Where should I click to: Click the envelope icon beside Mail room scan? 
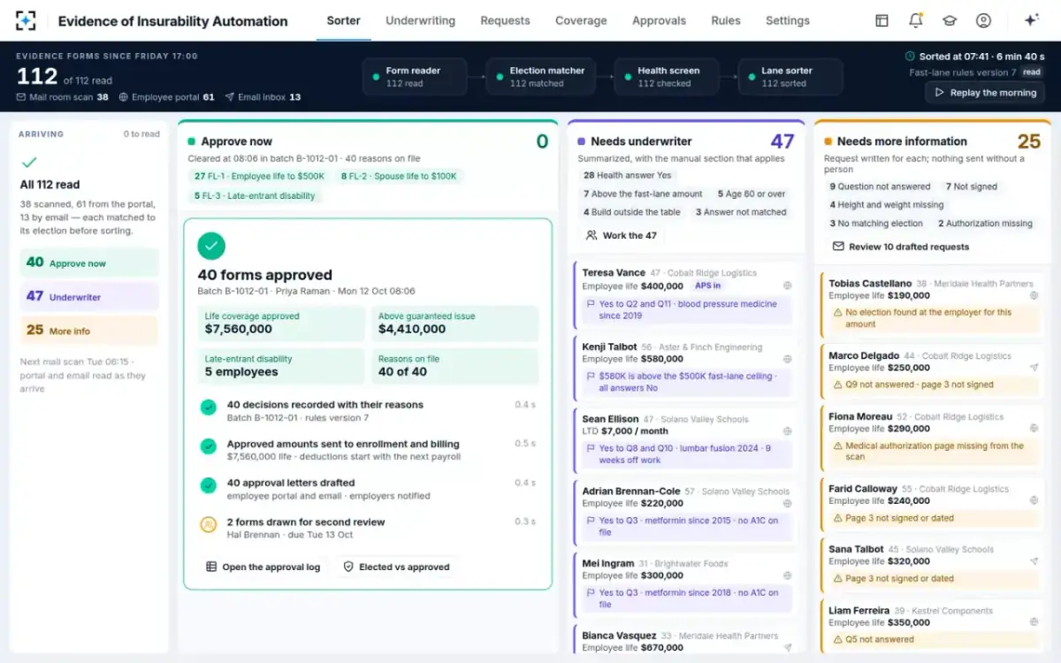click(21, 97)
